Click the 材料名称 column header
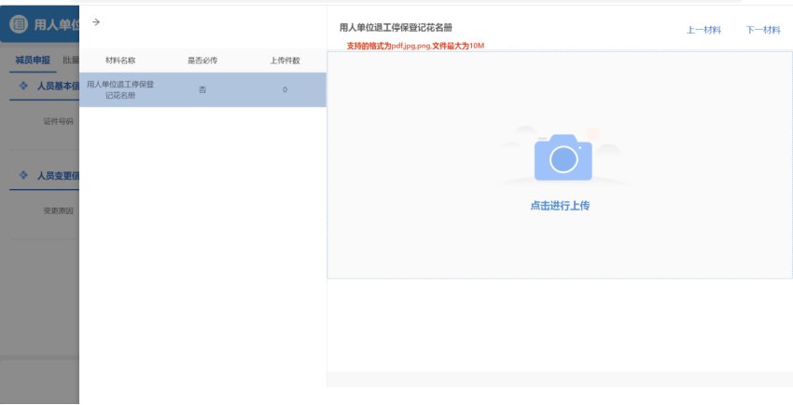 click(x=120, y=61)
